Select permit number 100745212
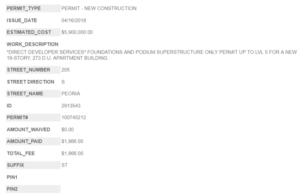 [73, 117]
